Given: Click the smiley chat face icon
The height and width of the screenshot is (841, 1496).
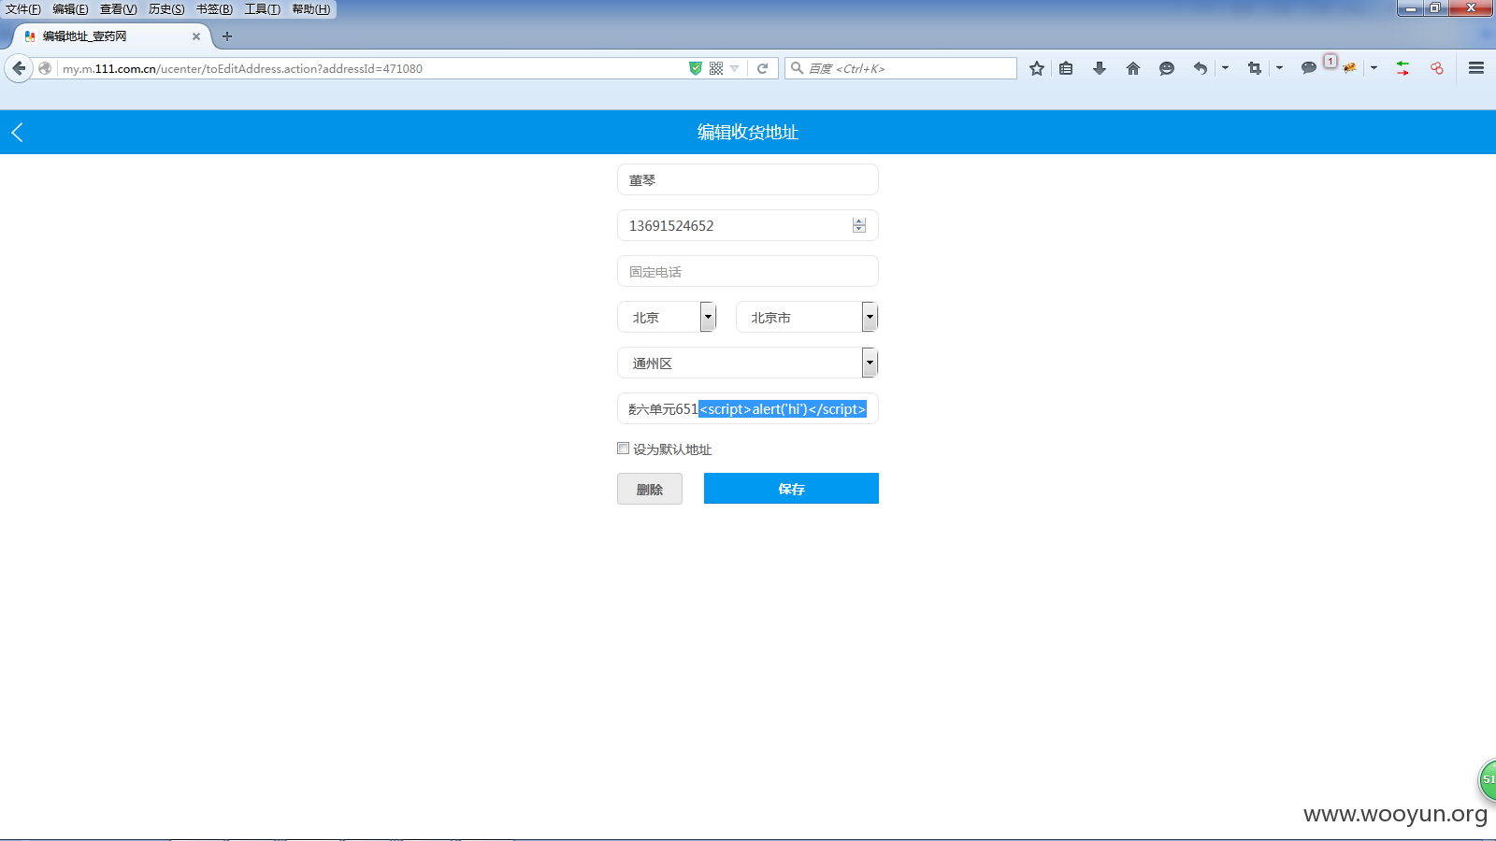Looking at the screenshot, I should [x=1167, y=68].
